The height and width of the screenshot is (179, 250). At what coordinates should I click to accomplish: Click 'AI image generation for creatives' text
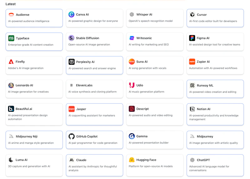[28, 92]
